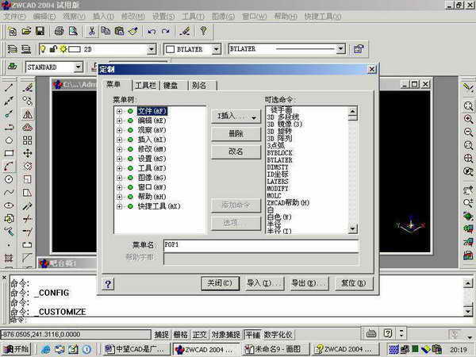Click the 菜单名 text field
This screenshot has height=357, width=476.
click(260, 246)
